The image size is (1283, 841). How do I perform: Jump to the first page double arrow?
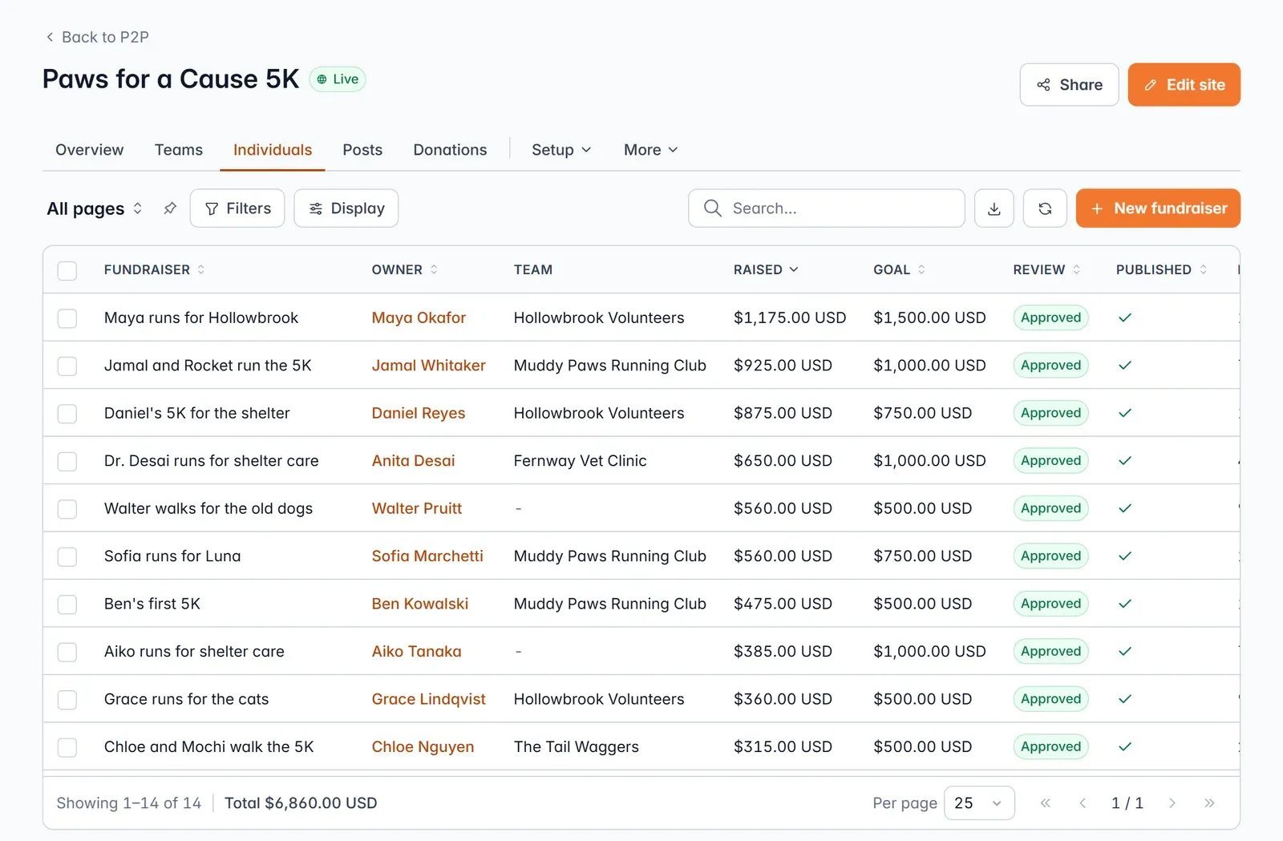(1045, 803)
